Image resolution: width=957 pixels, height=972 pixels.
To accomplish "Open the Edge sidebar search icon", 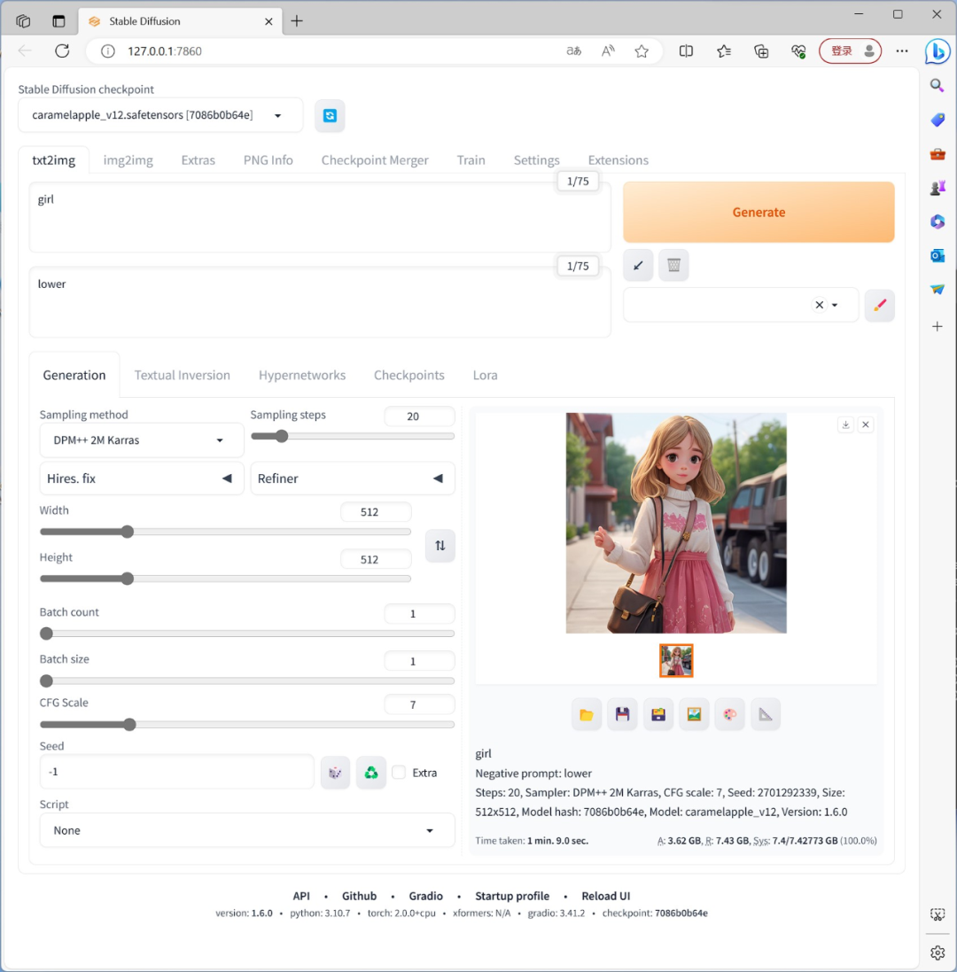I will click(938, 86).
